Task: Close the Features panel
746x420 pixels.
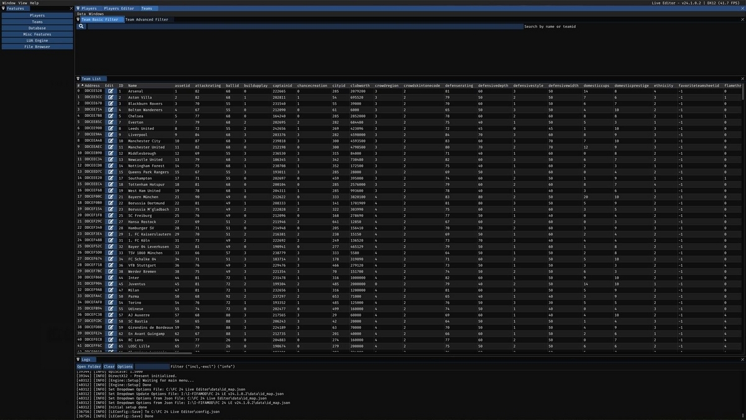Action: pos(71,9)
